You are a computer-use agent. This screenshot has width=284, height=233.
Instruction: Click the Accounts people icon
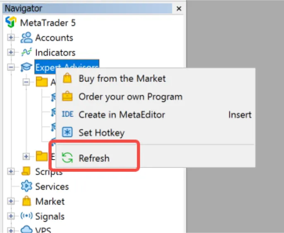click(x=26, y=38)
